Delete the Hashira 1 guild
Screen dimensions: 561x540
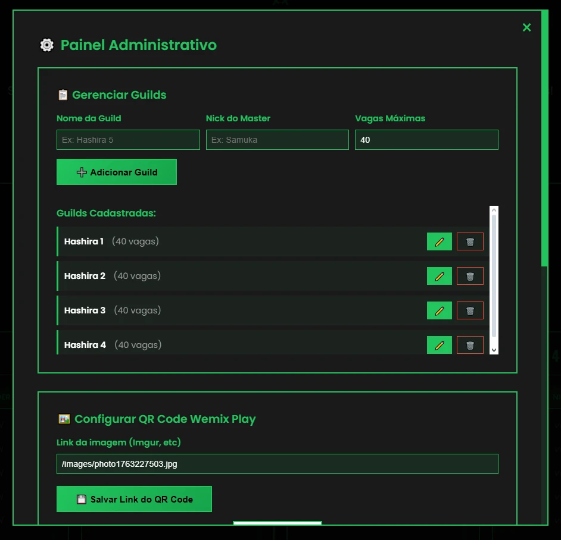point(470,241)
